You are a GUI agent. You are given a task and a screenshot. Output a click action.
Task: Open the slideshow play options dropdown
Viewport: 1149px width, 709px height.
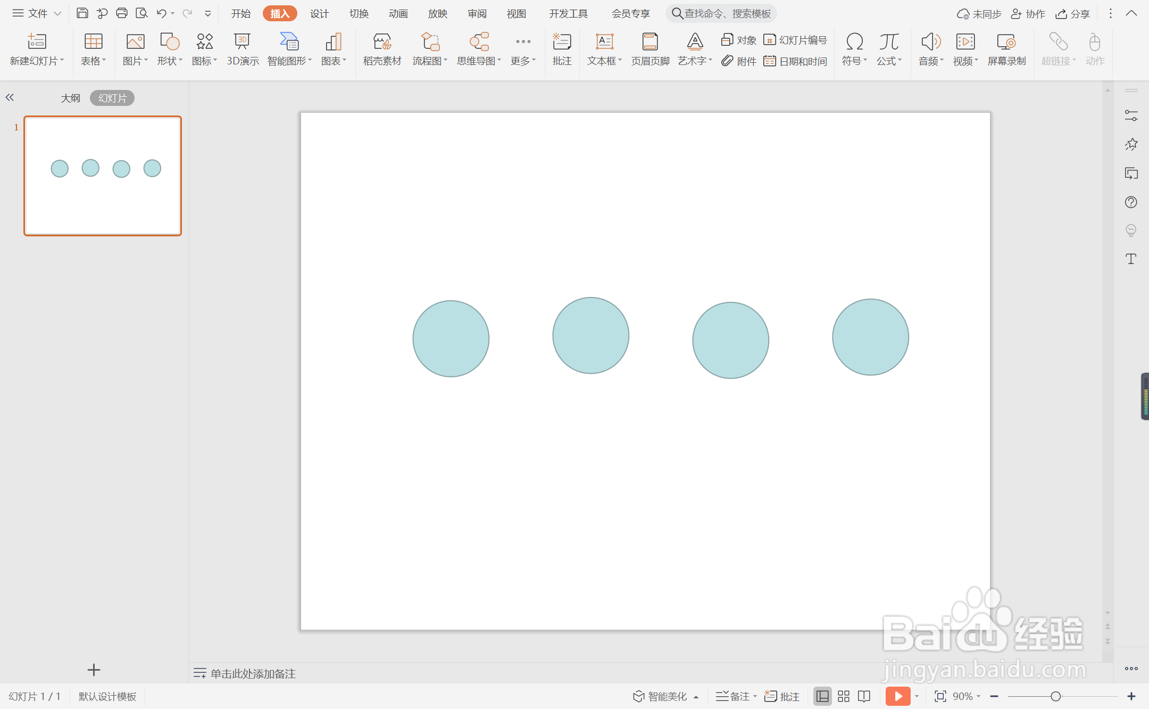[x=917, y=696]
